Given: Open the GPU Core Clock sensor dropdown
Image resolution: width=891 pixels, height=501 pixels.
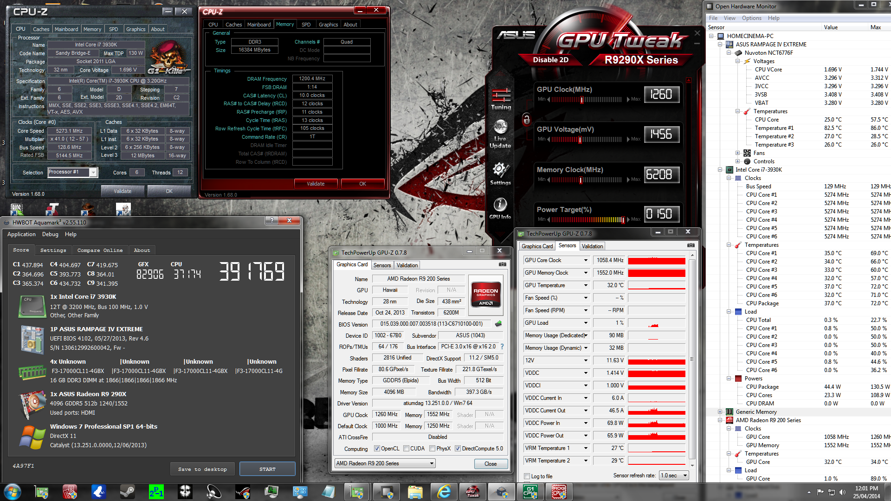Looking at the screenshot, I should [x=586, y=260].
